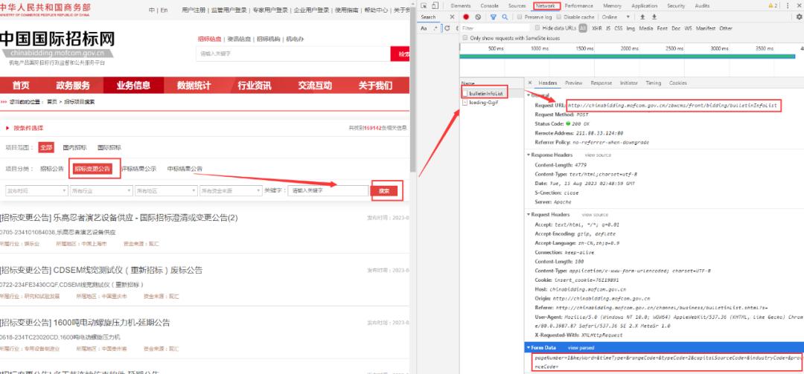
Task: Filter requests by Font type
Action: point(663,28)
